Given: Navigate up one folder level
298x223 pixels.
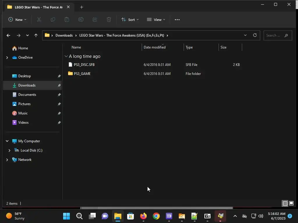Looking at the screenshot, I should tap(36, 35).
